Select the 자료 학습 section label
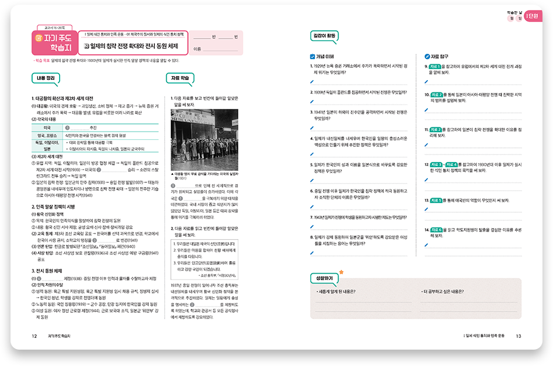This screenshot has width=553, height=366. 180,78
